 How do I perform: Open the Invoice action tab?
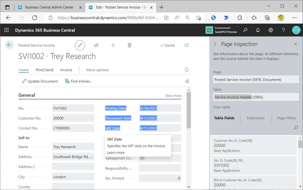pos(66,70)
